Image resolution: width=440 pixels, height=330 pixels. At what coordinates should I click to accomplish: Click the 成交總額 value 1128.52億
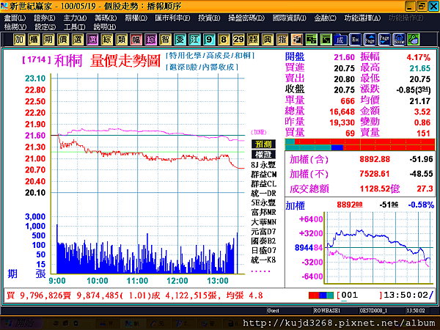380,188
